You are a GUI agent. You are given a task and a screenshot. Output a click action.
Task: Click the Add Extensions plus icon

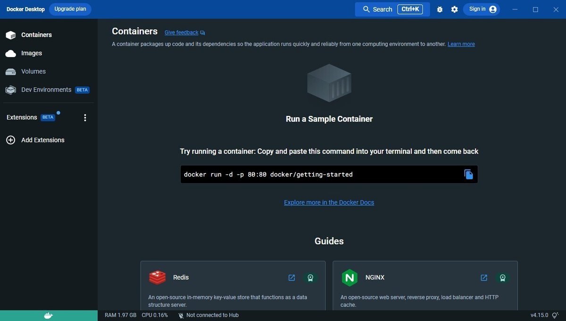tap(10, 140)
